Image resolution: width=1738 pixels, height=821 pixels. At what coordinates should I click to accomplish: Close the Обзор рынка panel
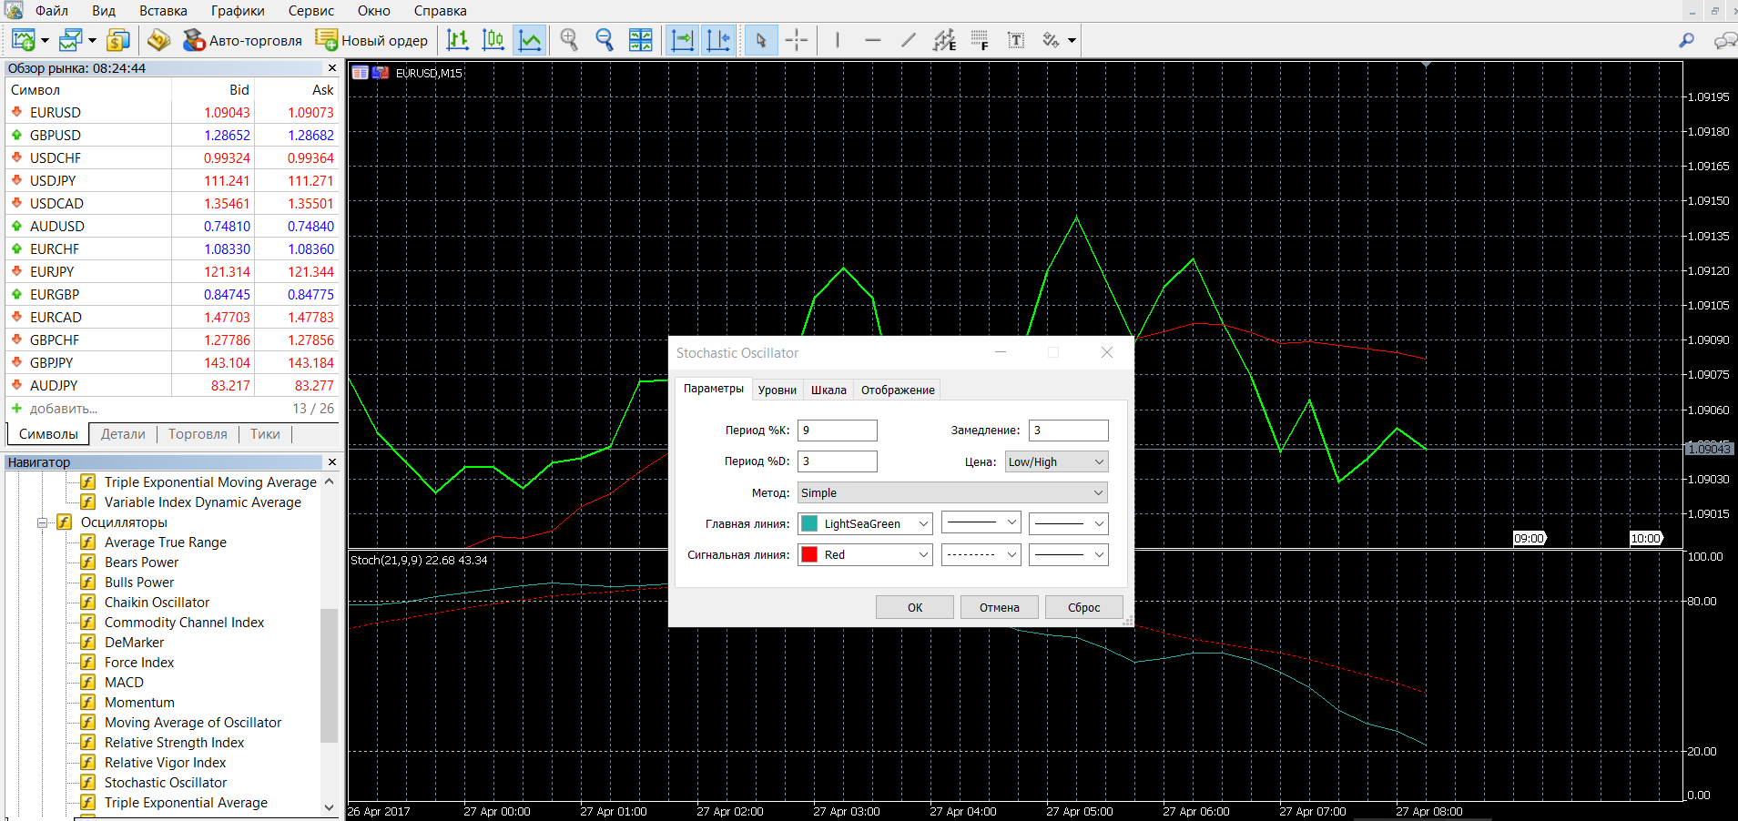pos(331,68)
